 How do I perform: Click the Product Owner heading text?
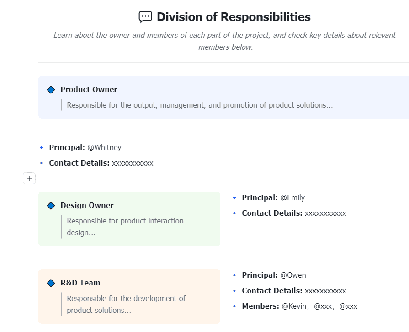(89, 89)
